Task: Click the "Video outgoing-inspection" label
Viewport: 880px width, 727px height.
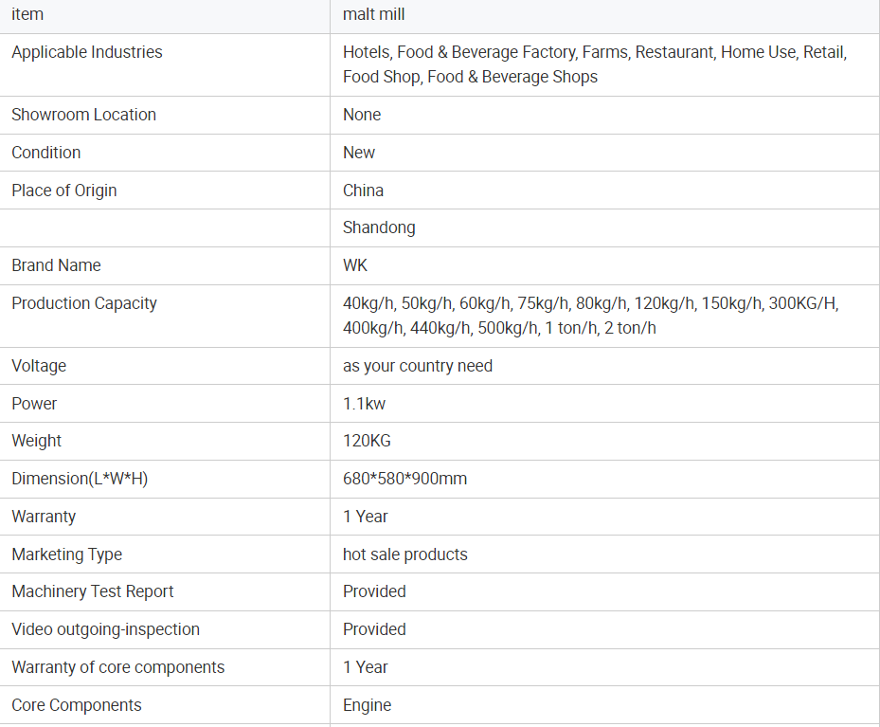Action: 105,629
